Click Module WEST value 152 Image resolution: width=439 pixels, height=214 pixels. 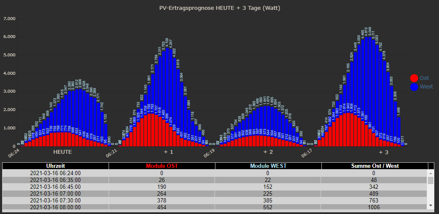pos(268,187)
